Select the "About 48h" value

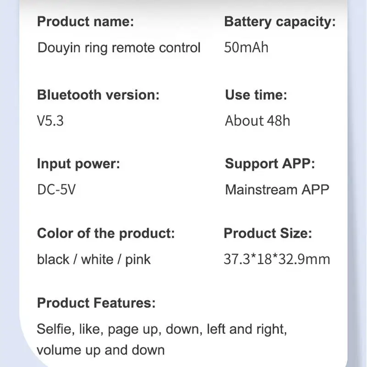point(257,121)
